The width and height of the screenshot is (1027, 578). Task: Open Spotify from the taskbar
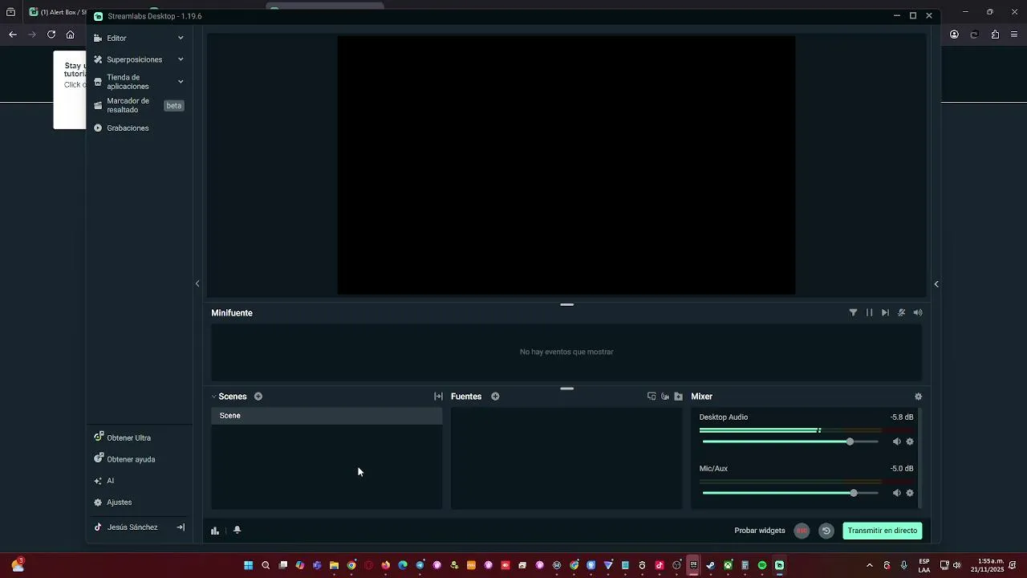click(x=762, y=565)
